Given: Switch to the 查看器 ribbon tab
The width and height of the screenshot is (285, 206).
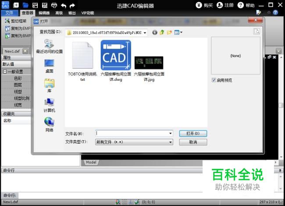Looking at the screenshot, I should [x=28, y=13].
